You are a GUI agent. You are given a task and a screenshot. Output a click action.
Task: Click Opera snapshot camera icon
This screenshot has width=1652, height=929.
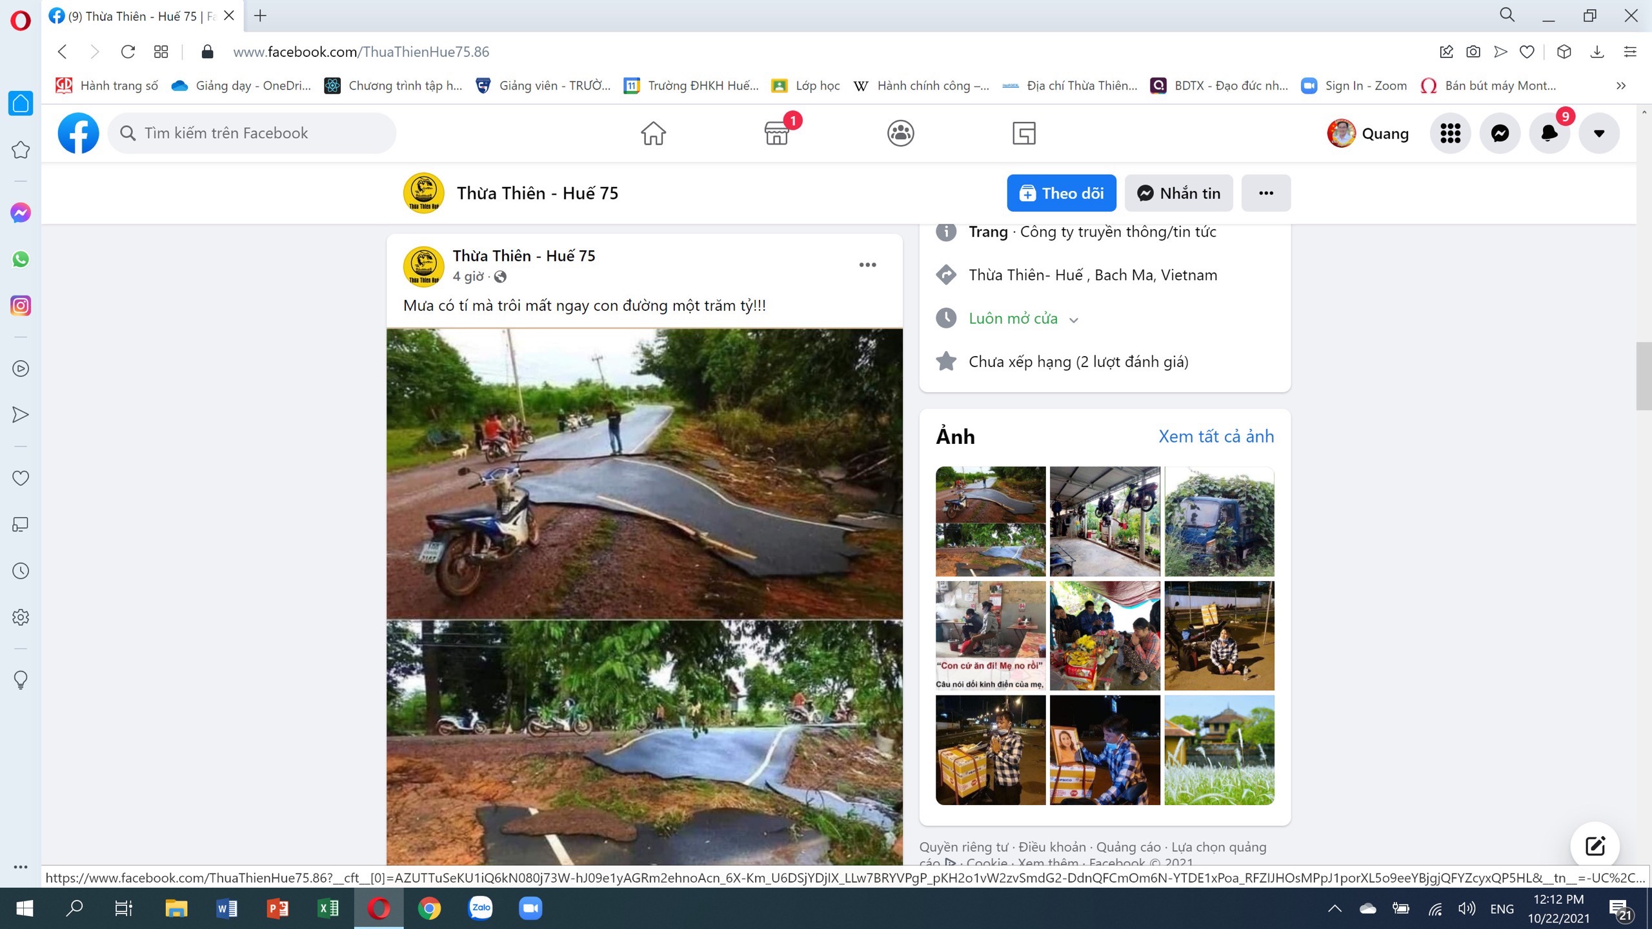coord(1473,52)
